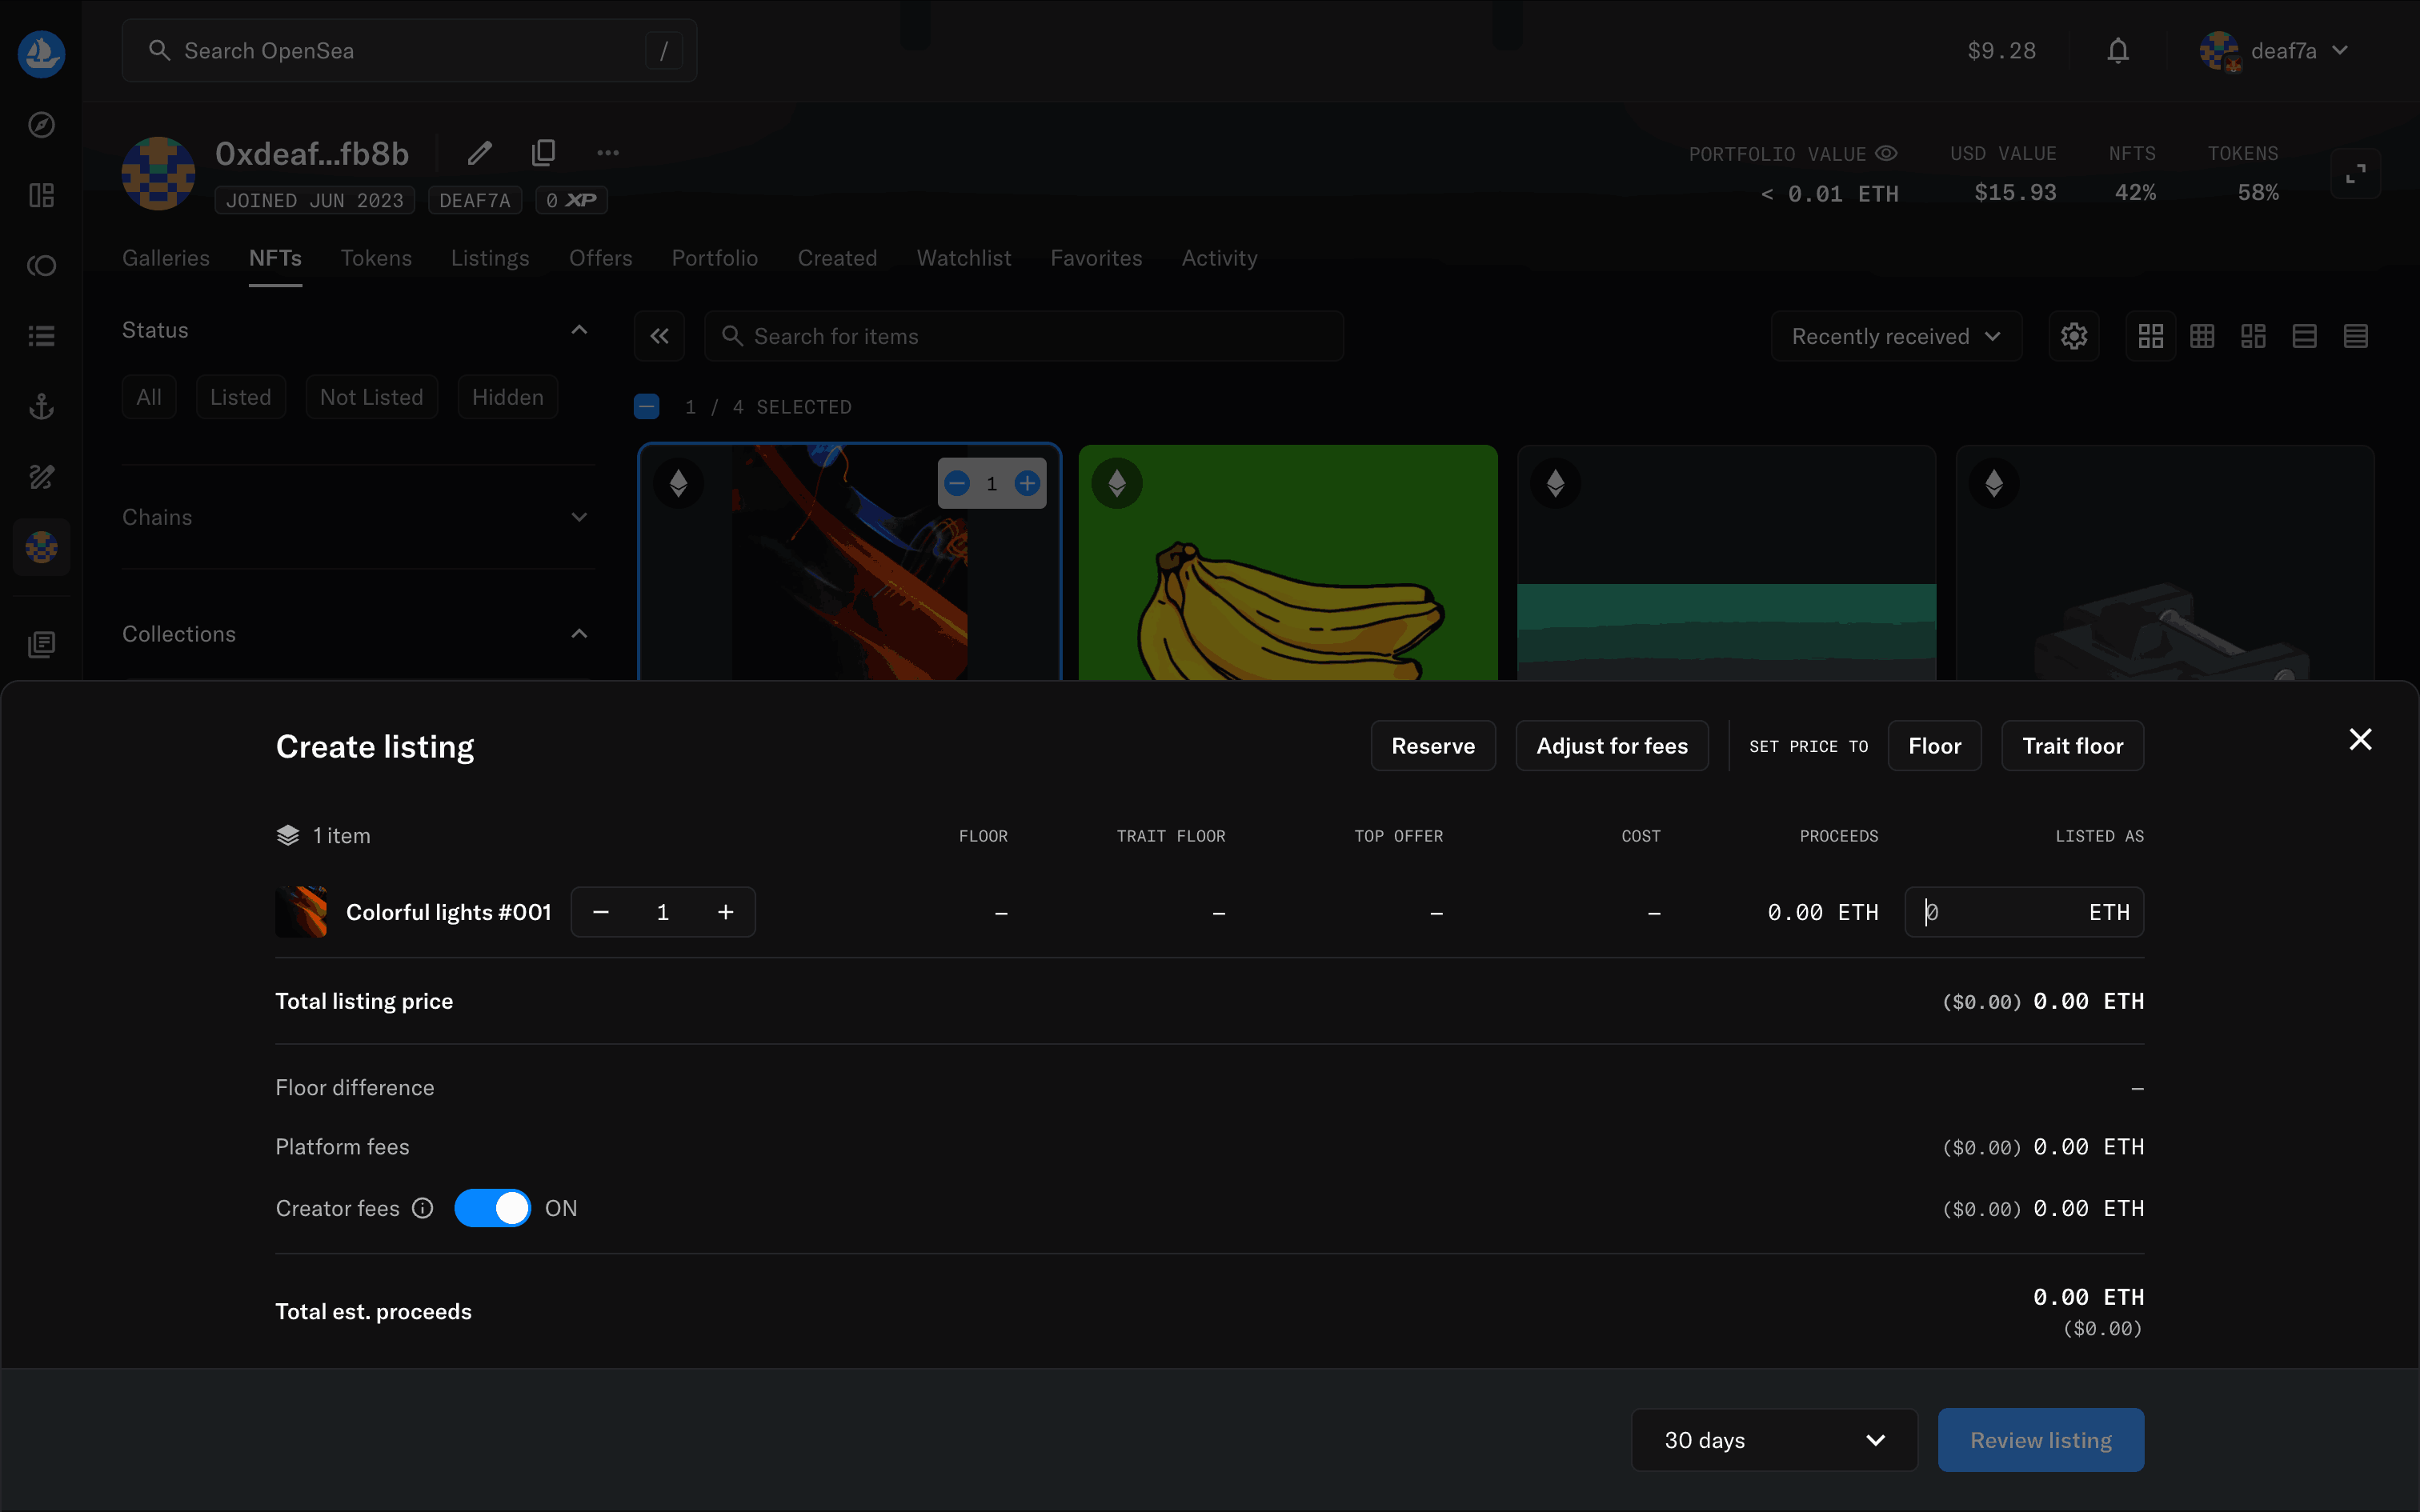Click the notifications bell icon
Image resolution: width=2420 pixels, height=1512 pixels.
[2117, 51]
